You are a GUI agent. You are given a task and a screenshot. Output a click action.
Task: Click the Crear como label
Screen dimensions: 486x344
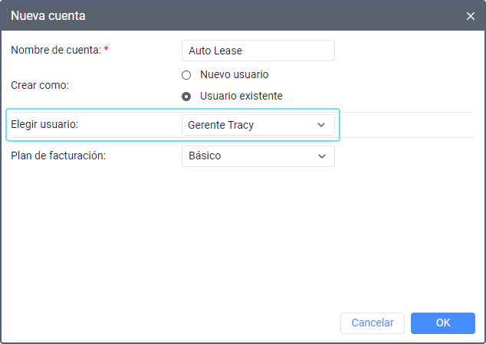[40, 85]
